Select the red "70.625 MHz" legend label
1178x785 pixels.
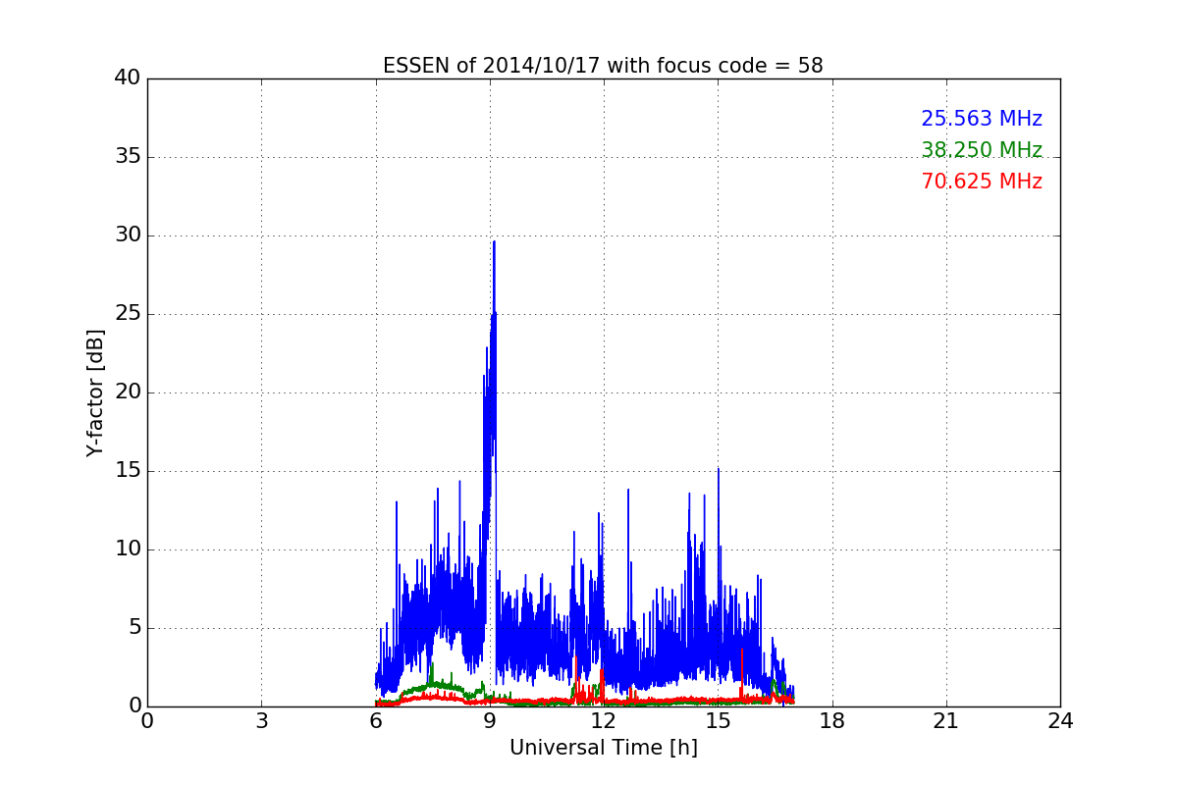pos(982,182)
